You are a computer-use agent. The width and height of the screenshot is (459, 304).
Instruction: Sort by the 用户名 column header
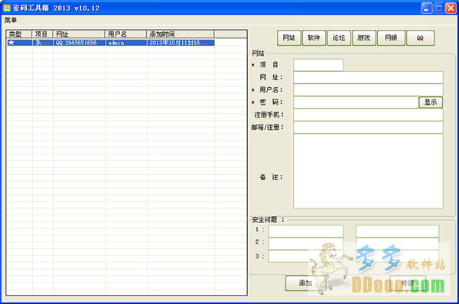coord(125,34)
